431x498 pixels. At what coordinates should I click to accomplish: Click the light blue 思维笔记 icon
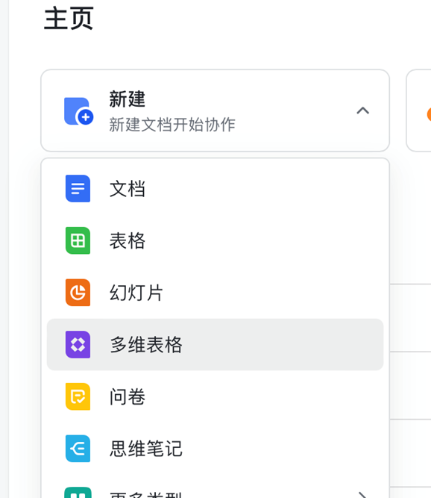click(78, 449)
